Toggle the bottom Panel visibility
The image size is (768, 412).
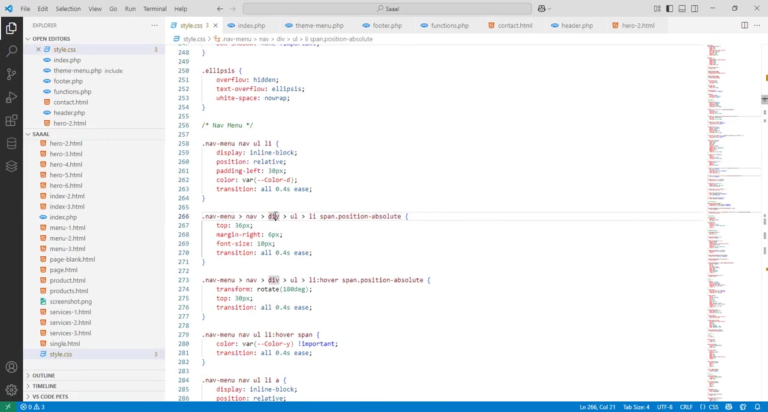[682, 8]
